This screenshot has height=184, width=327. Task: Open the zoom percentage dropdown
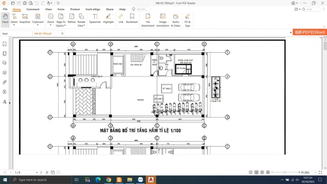pos(315,172)
